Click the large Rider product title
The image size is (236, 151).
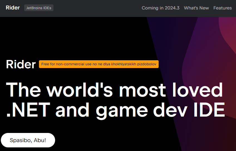[x=21, y=64]
